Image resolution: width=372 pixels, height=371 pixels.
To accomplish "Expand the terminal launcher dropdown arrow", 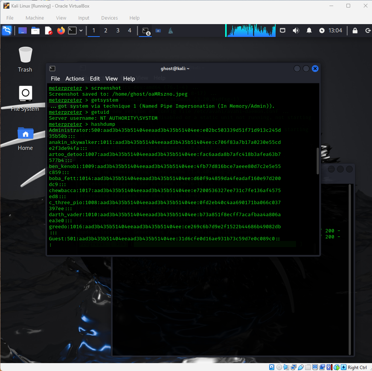I will [x=81, y=31].
